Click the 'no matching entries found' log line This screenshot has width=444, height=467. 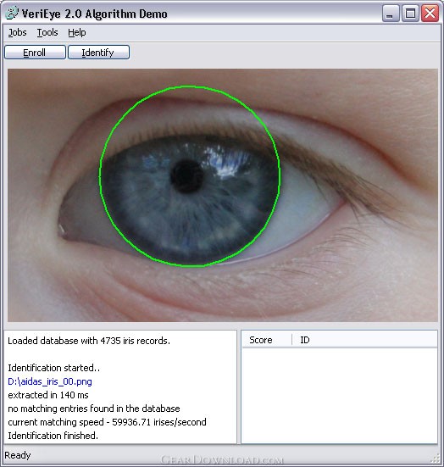click(x=94, y=409)
